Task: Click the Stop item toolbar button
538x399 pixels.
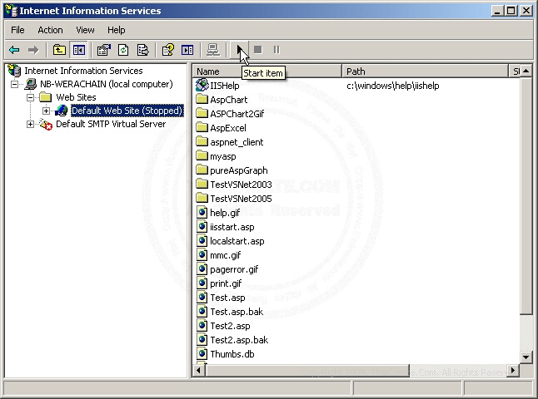Action: coord(258,50)
